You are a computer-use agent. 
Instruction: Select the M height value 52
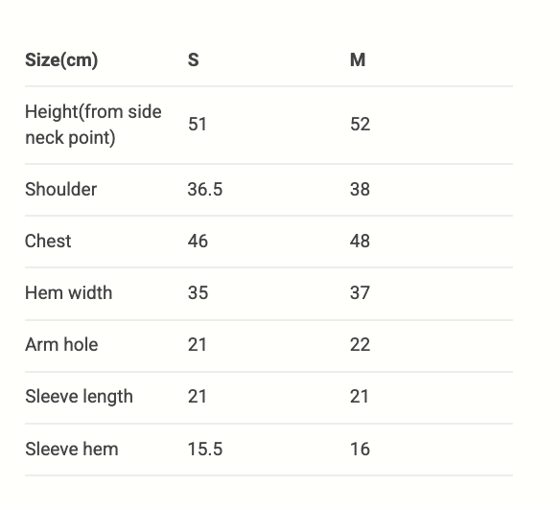pyautogui.click(x=360, y=125)
